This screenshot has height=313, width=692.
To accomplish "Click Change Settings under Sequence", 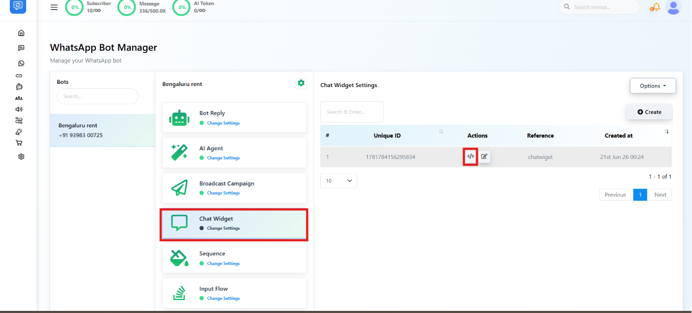I will [223, 263].
